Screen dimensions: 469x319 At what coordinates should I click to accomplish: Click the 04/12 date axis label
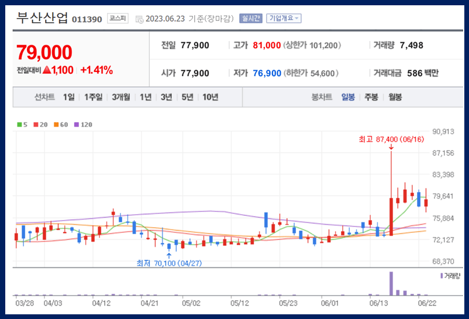(x=101, y=303)
